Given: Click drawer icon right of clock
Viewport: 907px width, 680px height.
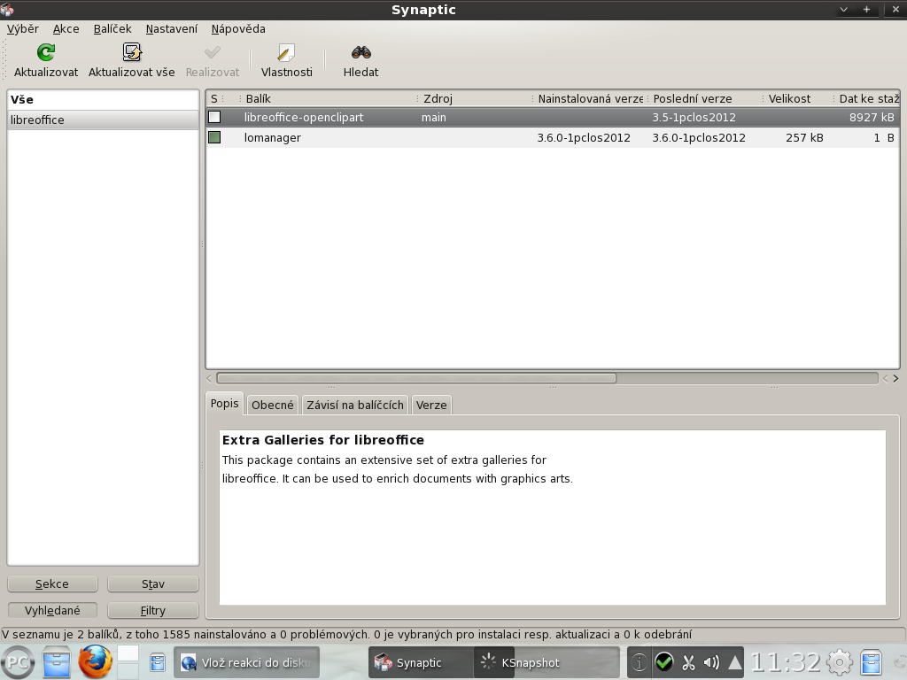Looking at the screenshot, I should (x=872, y=662).
